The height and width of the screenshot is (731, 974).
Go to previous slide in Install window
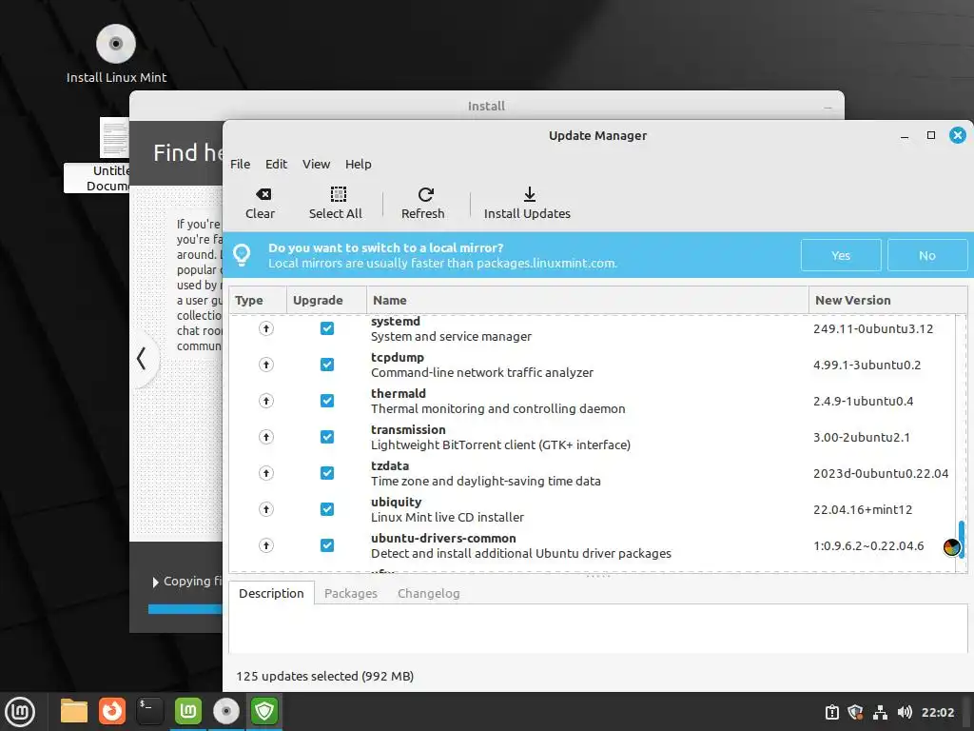[142, 359]
